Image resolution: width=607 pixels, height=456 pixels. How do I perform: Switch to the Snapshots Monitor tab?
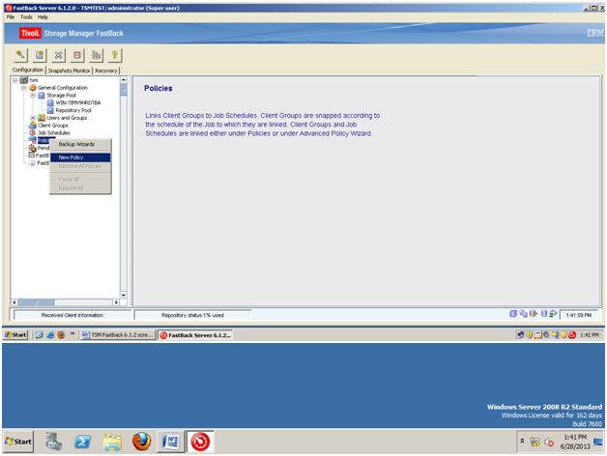[x=69, y=71]
